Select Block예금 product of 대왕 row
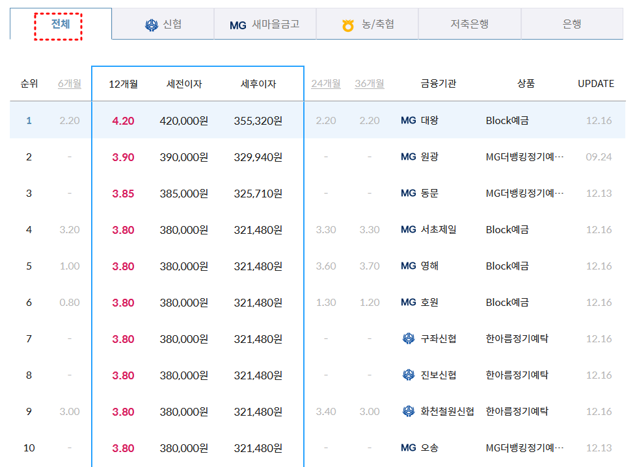 508,120
